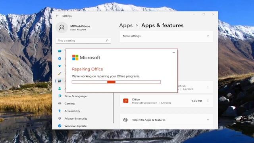Click the 9.75 MB size value
Image resolution: width=254 pixels, height=143 pixels.
click(x=197, y=101)
